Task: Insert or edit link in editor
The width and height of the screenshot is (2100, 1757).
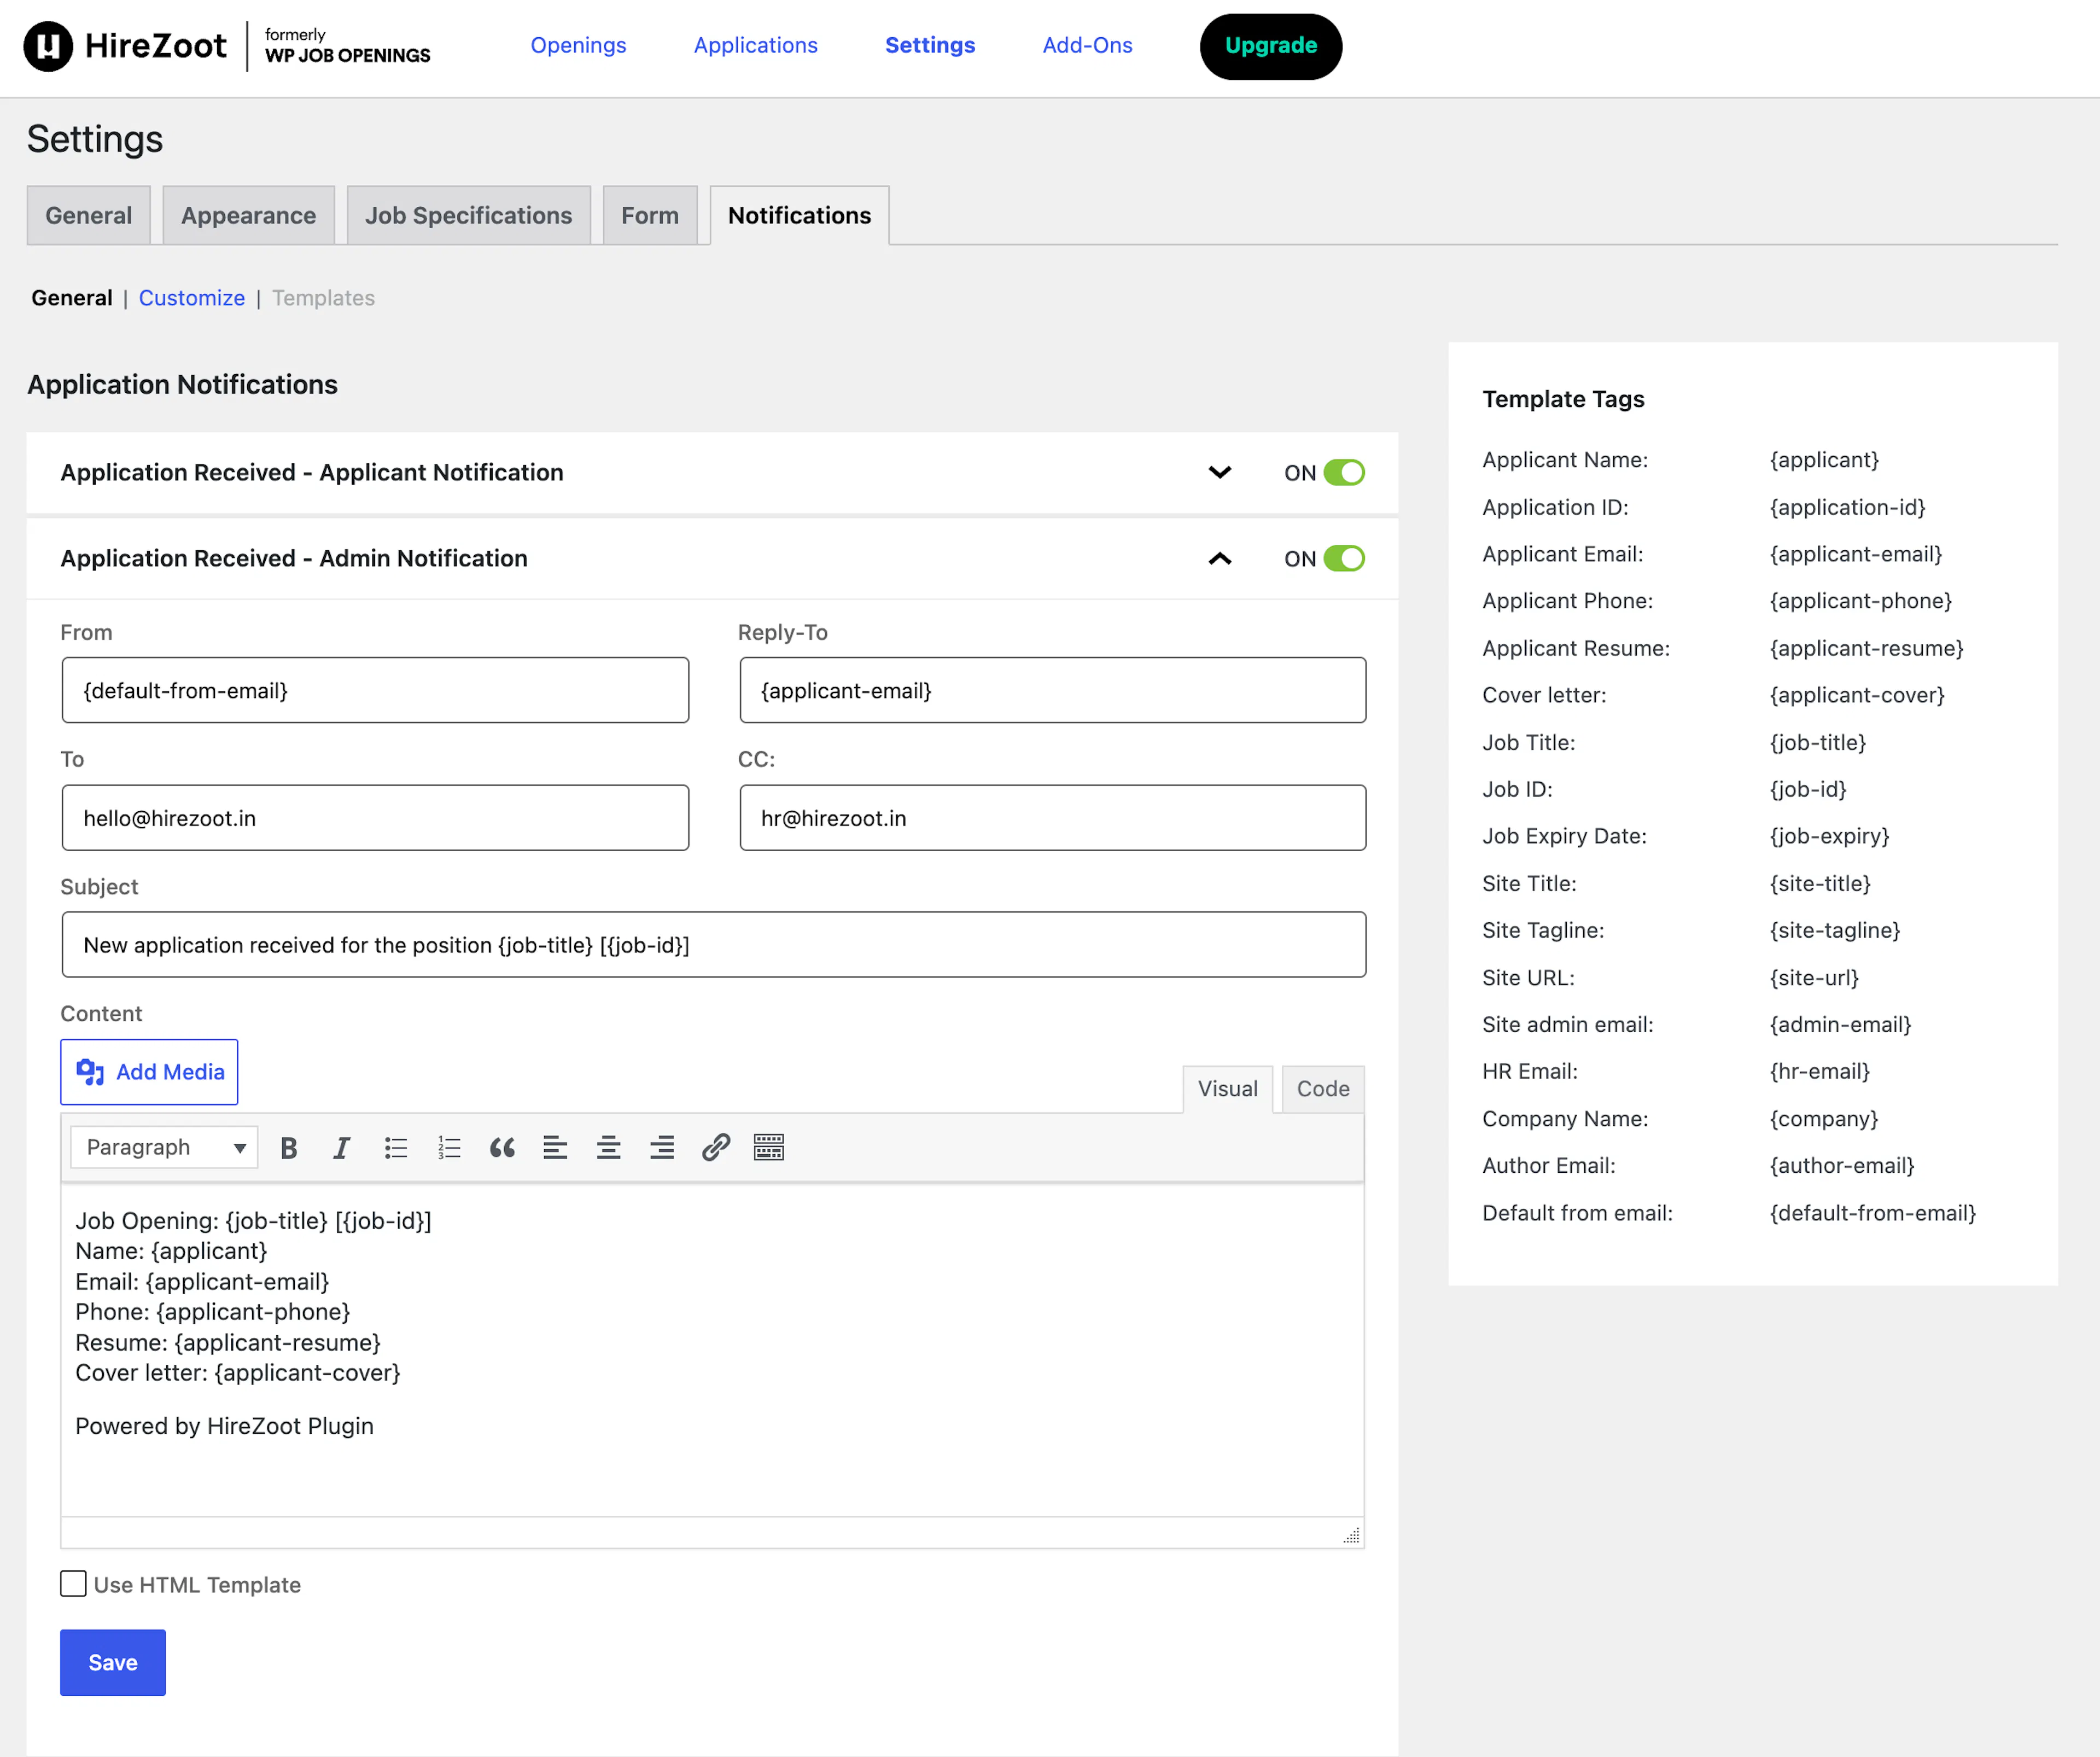Action: pos(716,1147)
